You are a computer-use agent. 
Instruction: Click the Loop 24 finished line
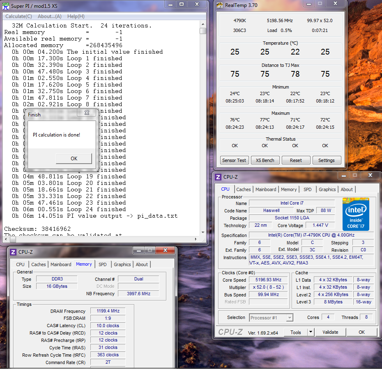coord(69,209)
